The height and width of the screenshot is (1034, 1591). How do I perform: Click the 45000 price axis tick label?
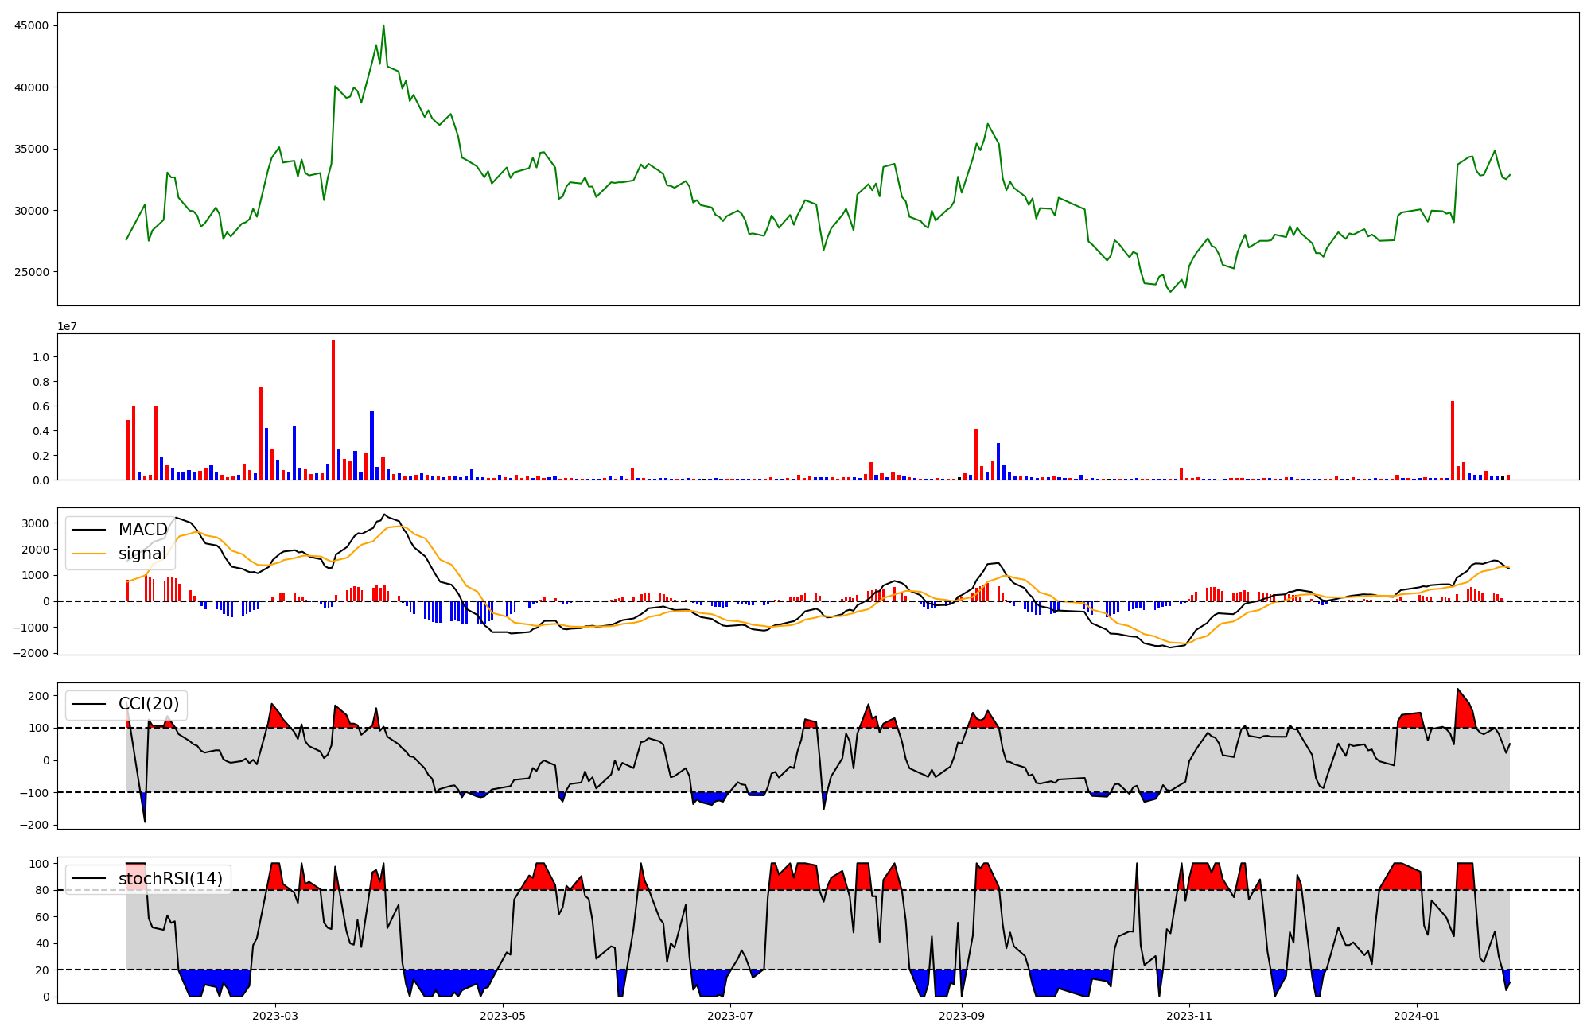click(x=32, y=25)
